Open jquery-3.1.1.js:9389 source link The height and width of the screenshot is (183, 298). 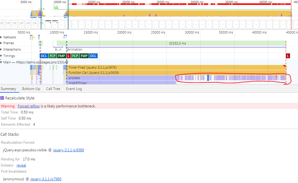point(68,150)
